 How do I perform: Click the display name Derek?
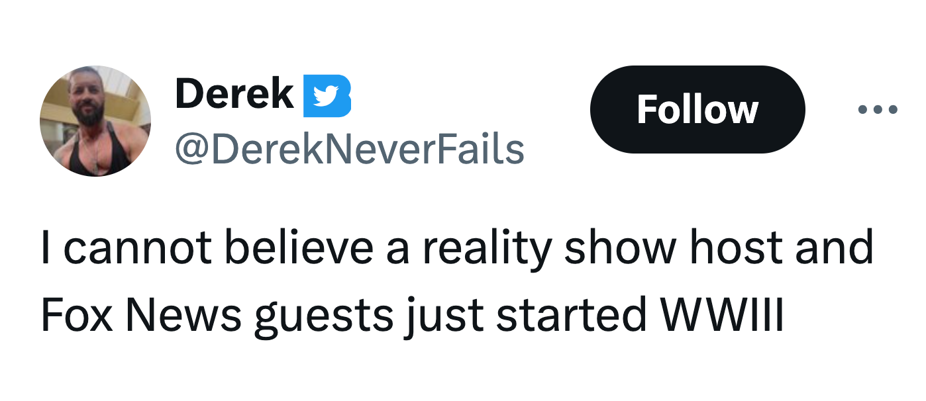(x=234, y=94)
